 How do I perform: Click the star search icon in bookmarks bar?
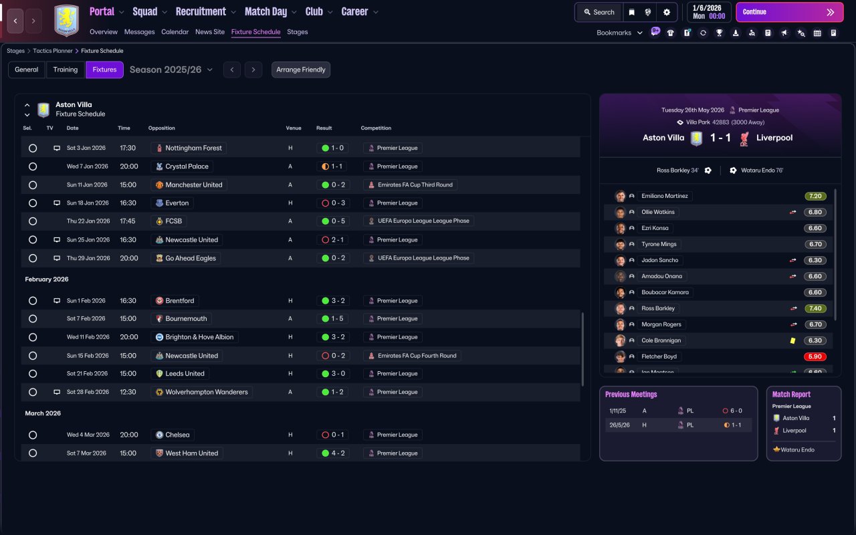point(801,33)
